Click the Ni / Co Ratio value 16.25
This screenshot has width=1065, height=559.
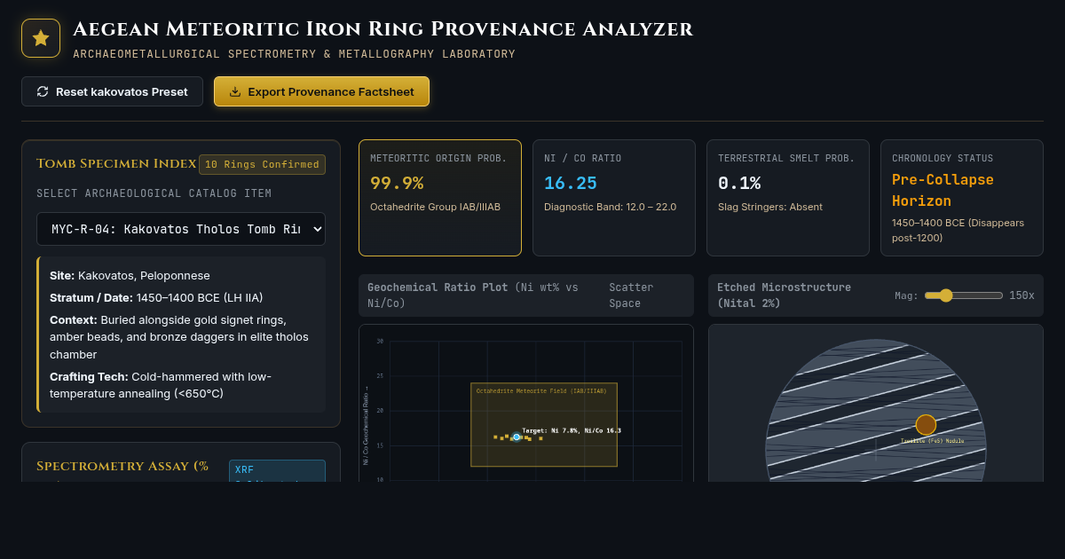571,183
